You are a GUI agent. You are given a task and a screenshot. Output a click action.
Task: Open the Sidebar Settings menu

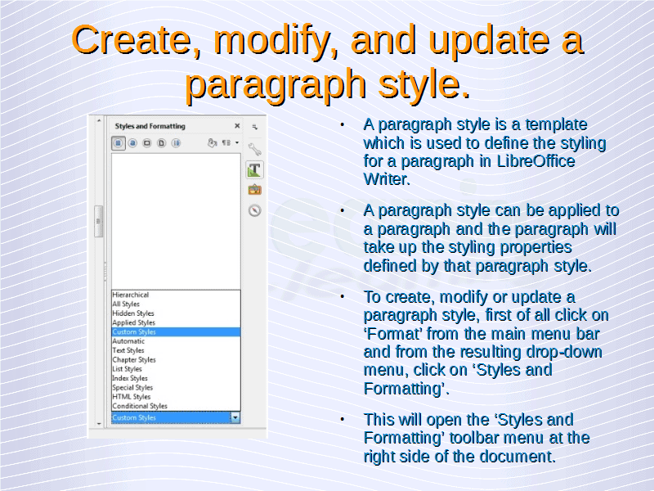click(x=255, y=128)
